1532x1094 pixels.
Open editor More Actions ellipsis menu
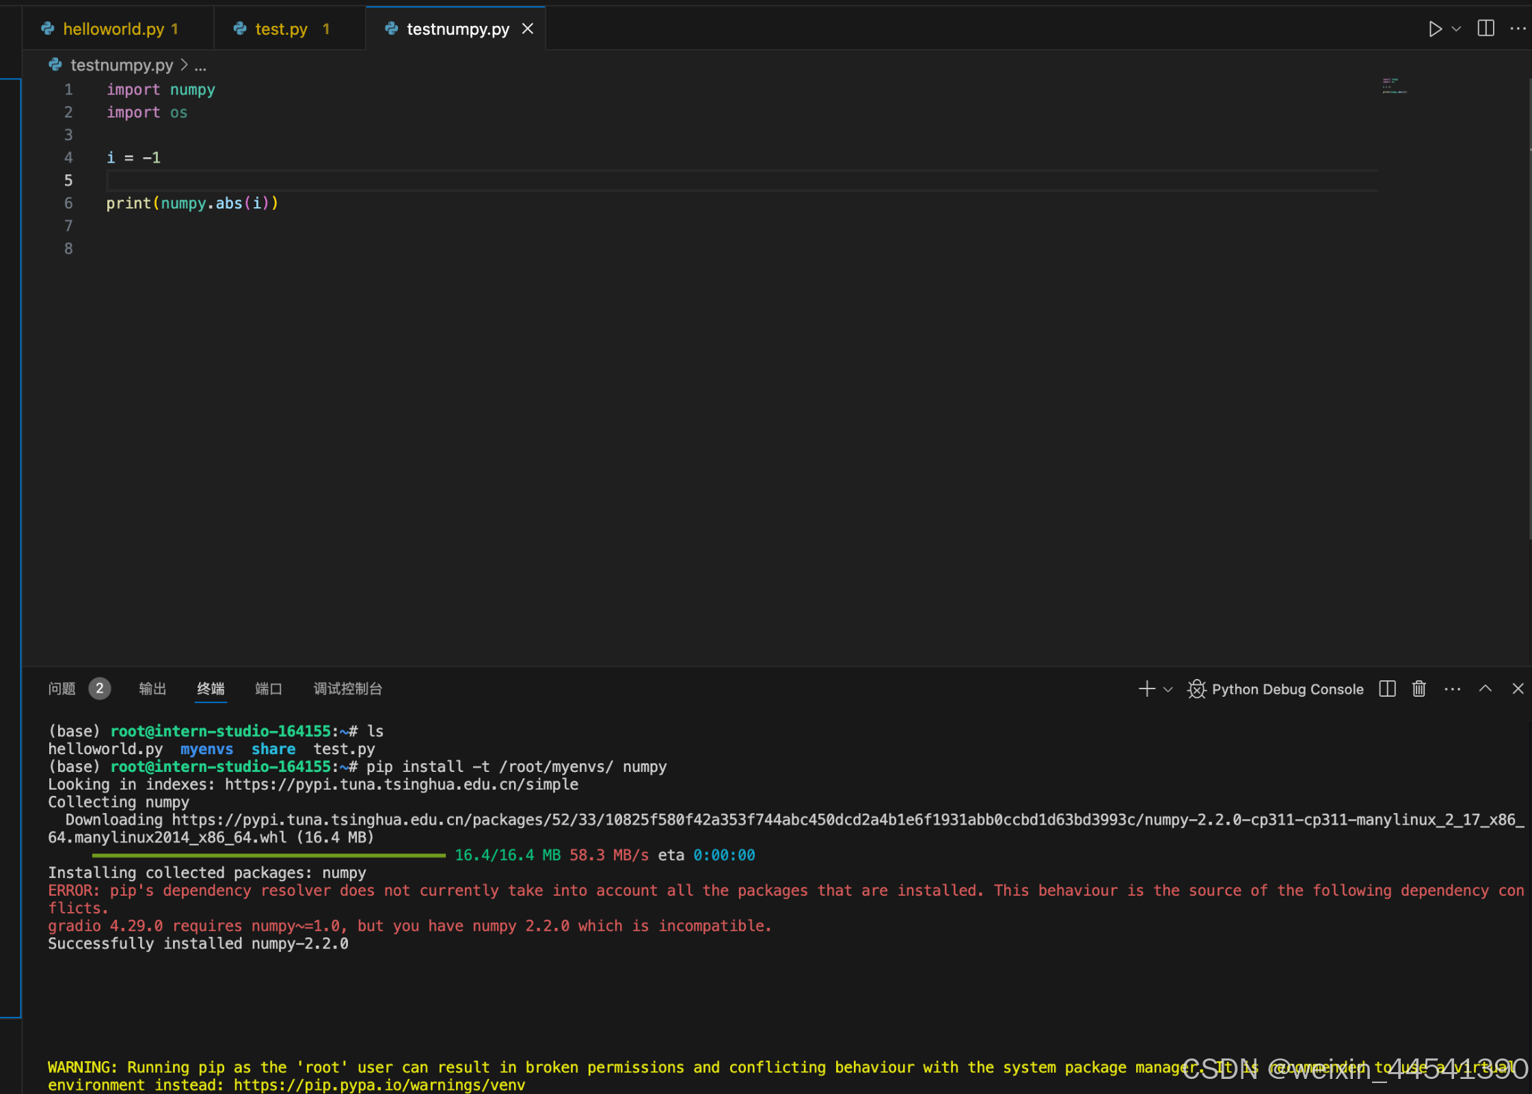pyautogui.click(x=1518, y=29)
